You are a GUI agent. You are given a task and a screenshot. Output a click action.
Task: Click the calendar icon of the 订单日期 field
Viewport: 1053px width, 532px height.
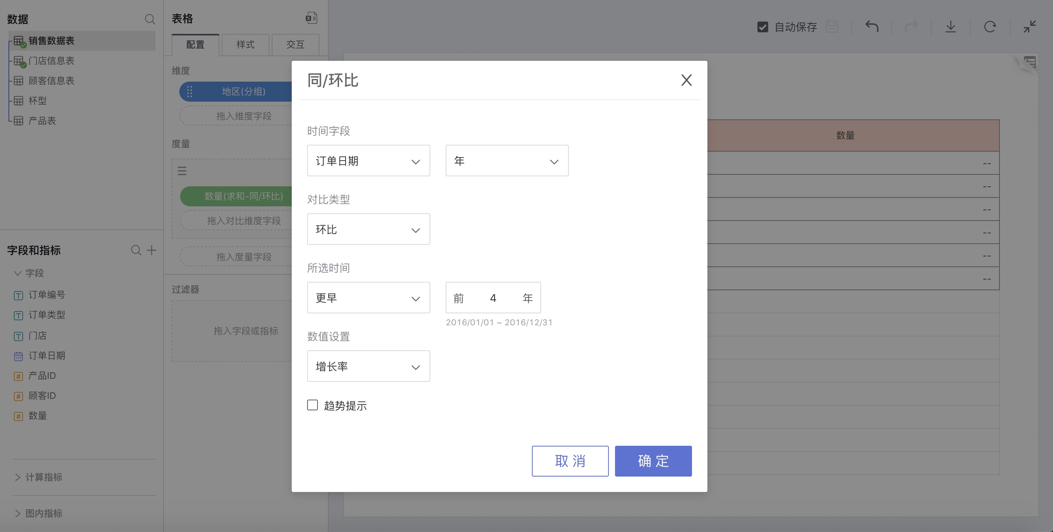pos(18,356)
